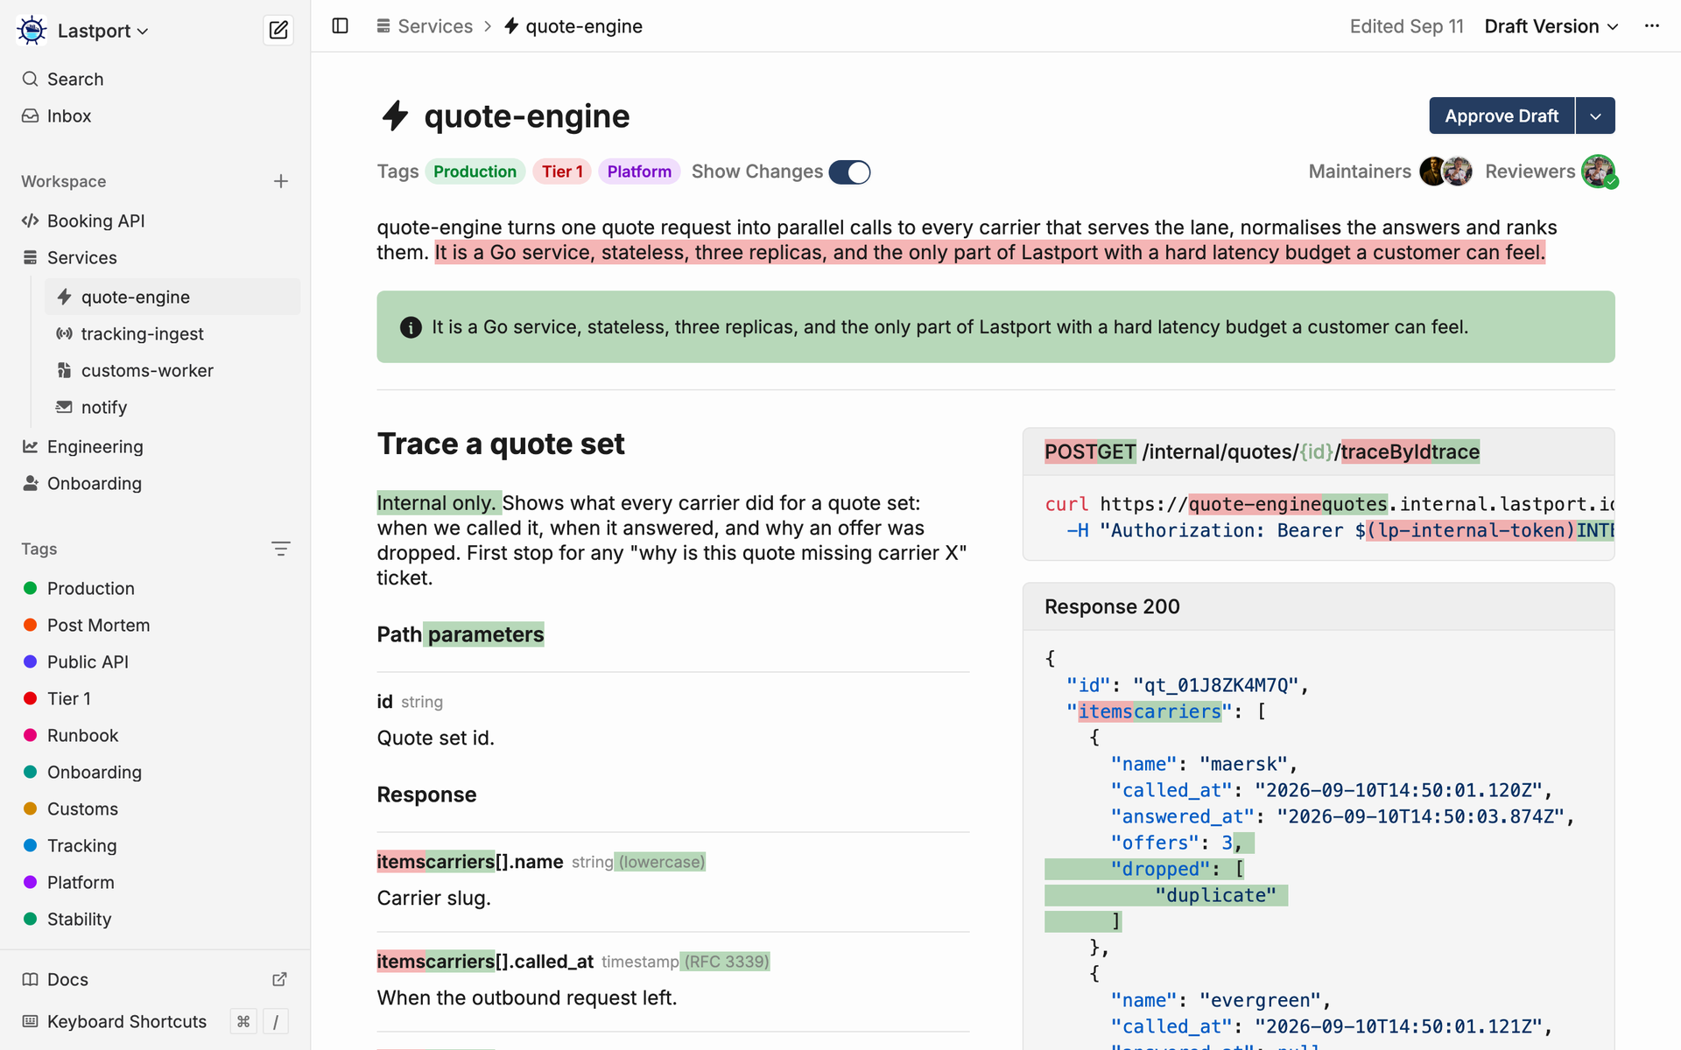Screen dimensions: 1681x1050
Task: Select the Tracking tag in sidebar
Action: tap(81, 845)
